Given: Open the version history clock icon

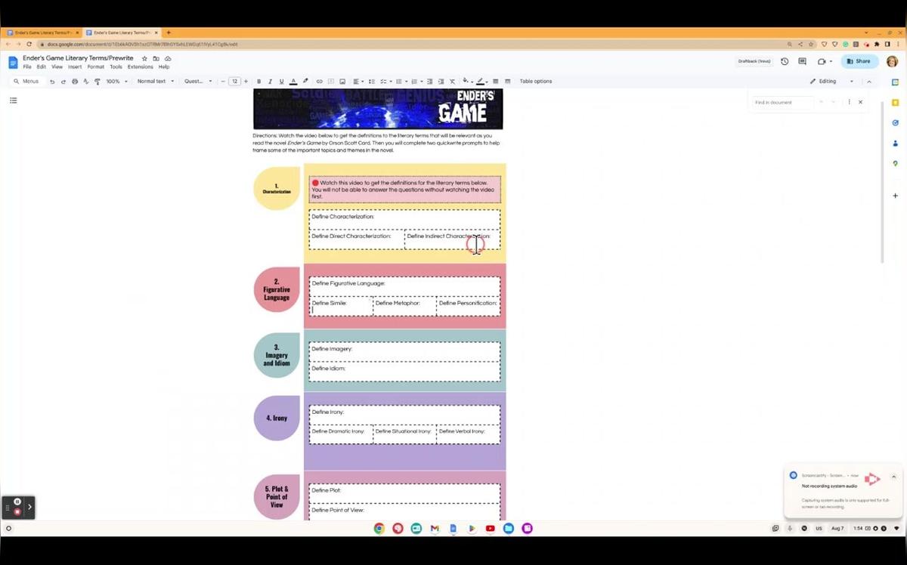Looking at the screenshot, I should click(785, 61).
